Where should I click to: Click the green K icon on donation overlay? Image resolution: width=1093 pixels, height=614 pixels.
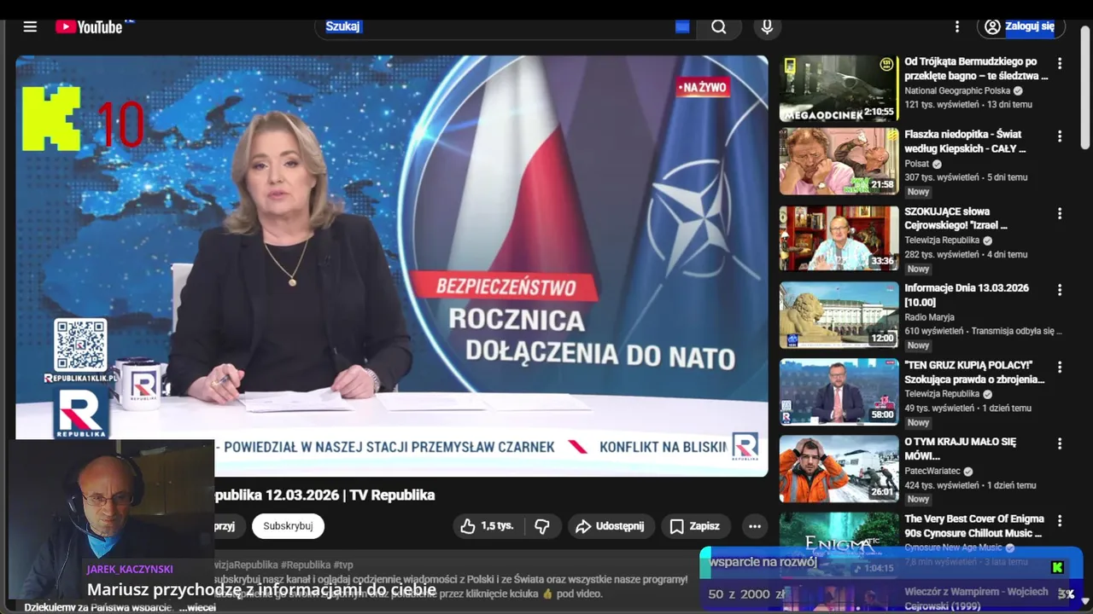pos(1057,568)
